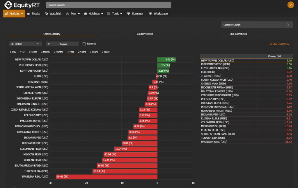Select the 2 Years period
Viewport: 298px width, 188px height.
82,52
